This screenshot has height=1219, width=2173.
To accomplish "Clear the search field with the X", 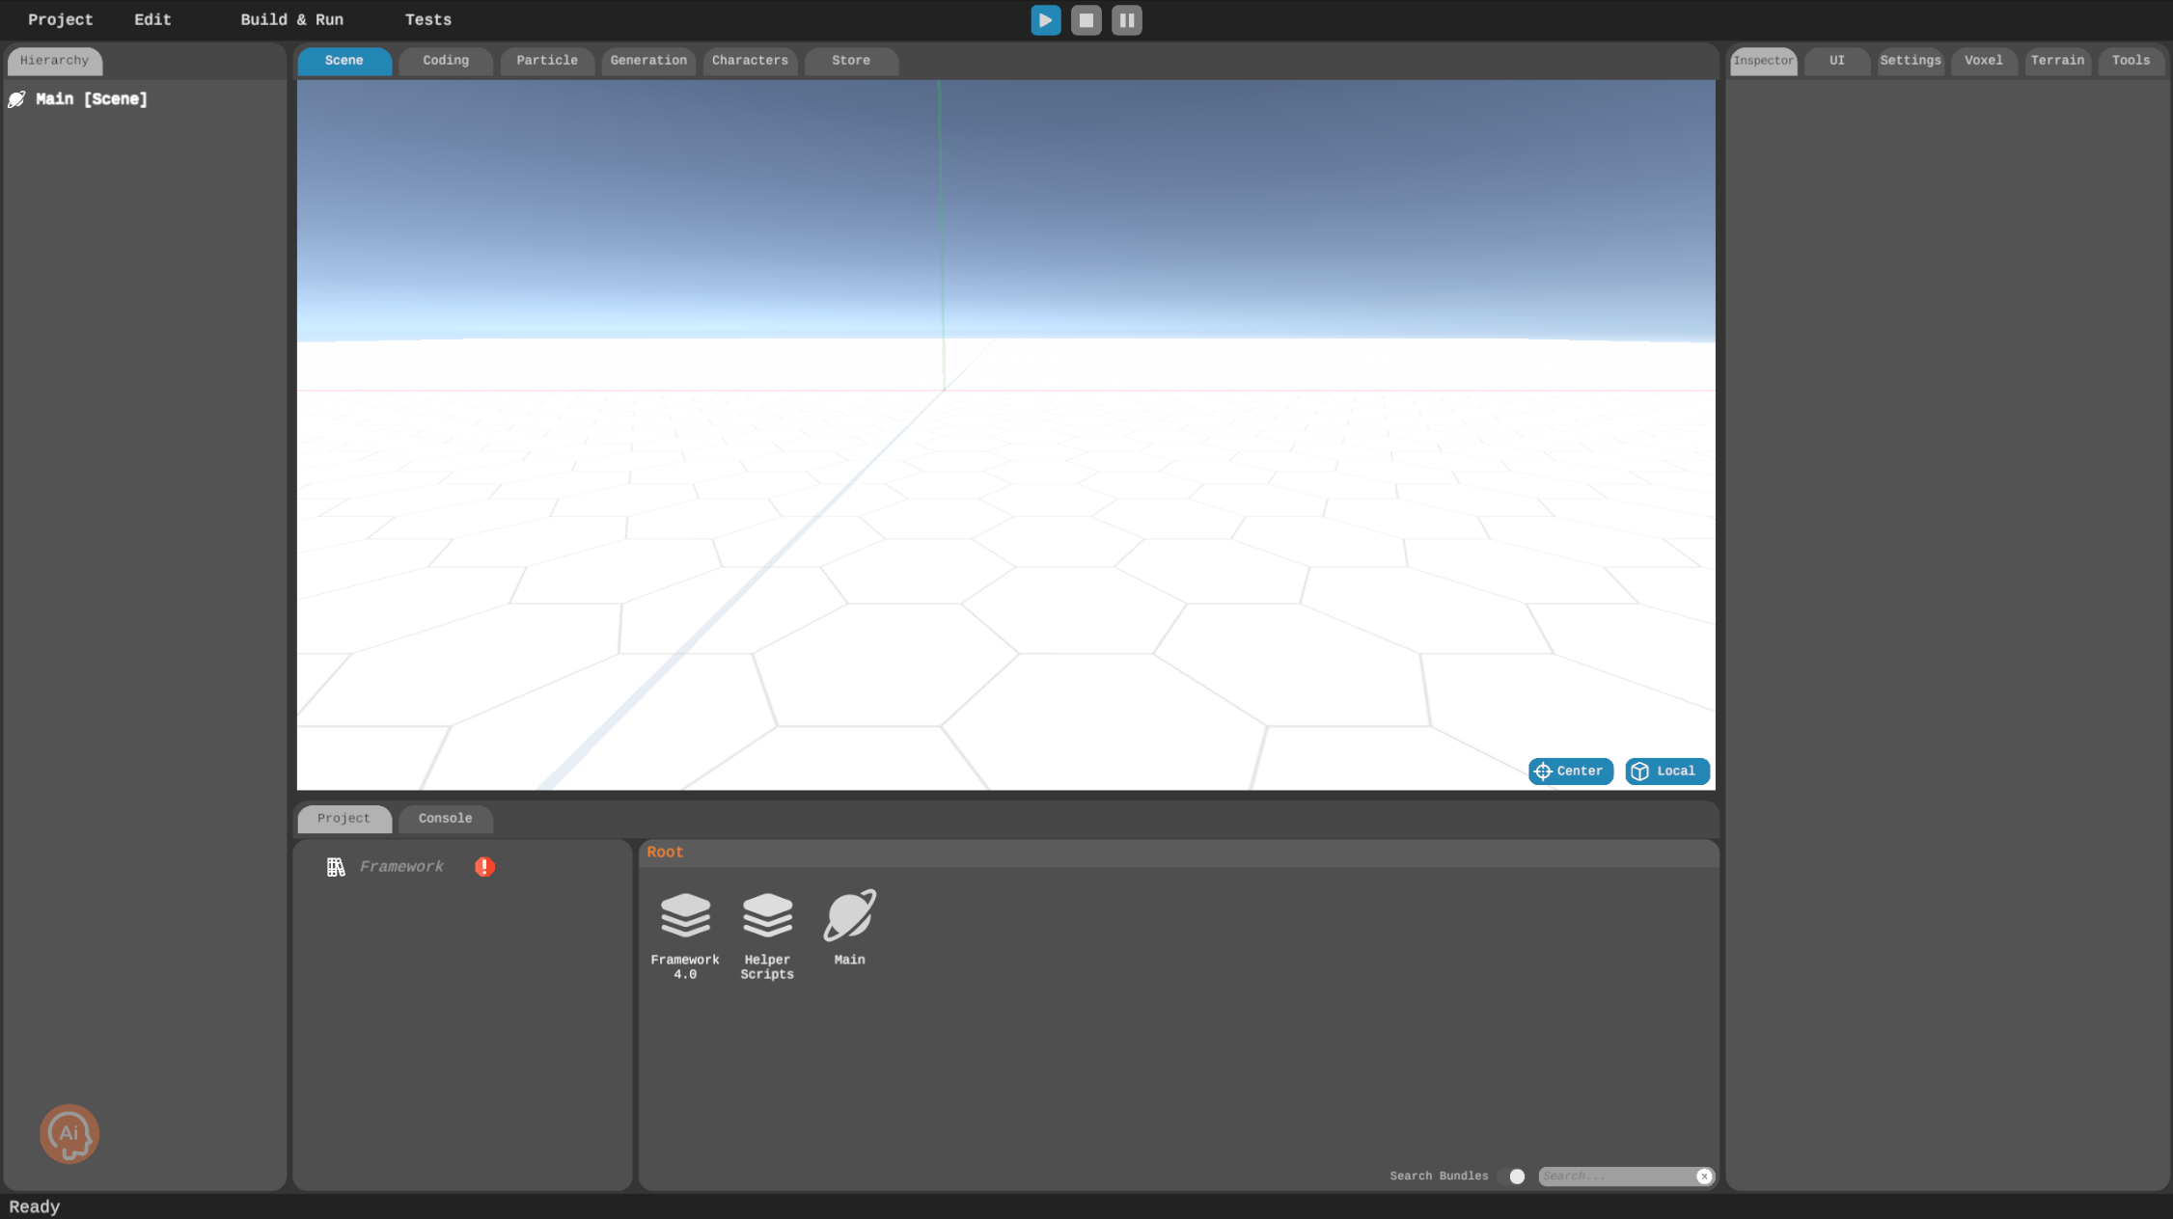I will [x=1703, y=1176].
